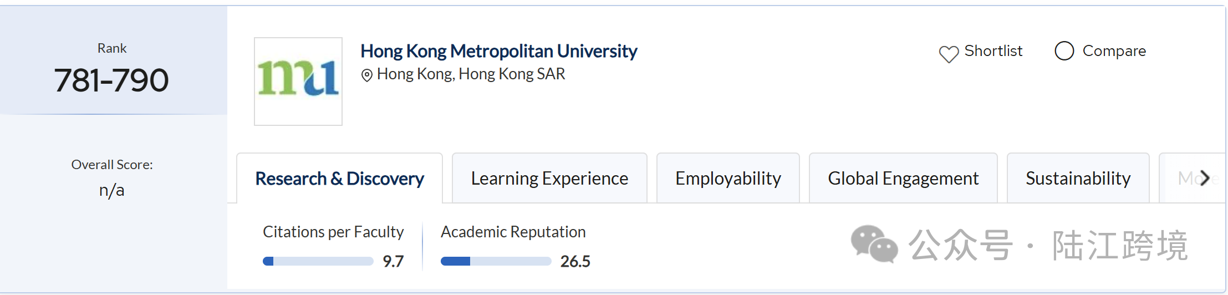Click the Overall Score n/a value
Screen dimensions: 1228x295
tap(111, 191)
